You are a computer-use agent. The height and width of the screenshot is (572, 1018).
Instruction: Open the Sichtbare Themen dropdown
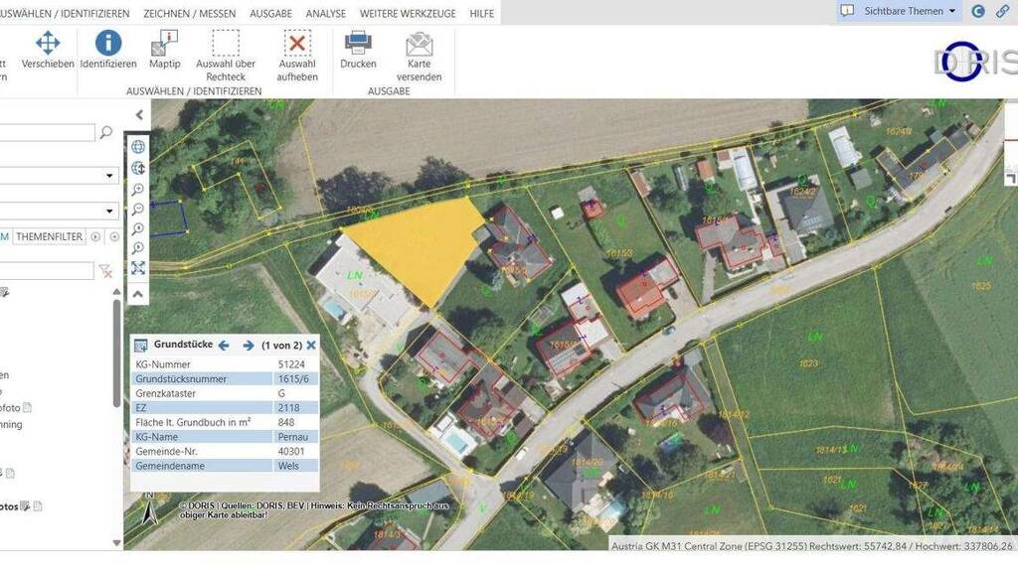point(899,11)
